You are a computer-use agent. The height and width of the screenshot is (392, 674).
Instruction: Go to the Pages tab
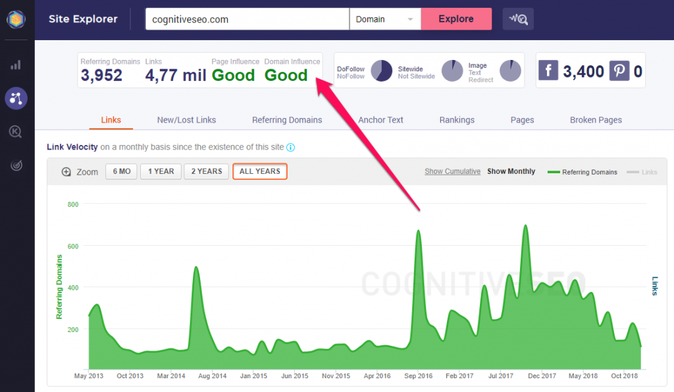(x=522, y=120)
